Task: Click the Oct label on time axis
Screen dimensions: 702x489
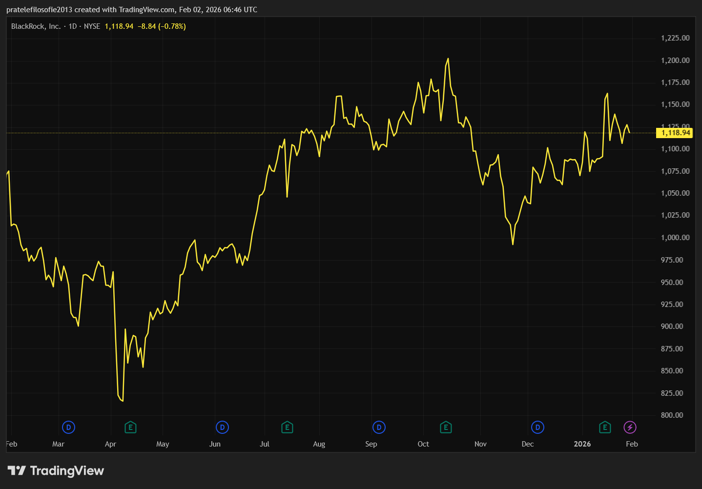Action: 423,444
